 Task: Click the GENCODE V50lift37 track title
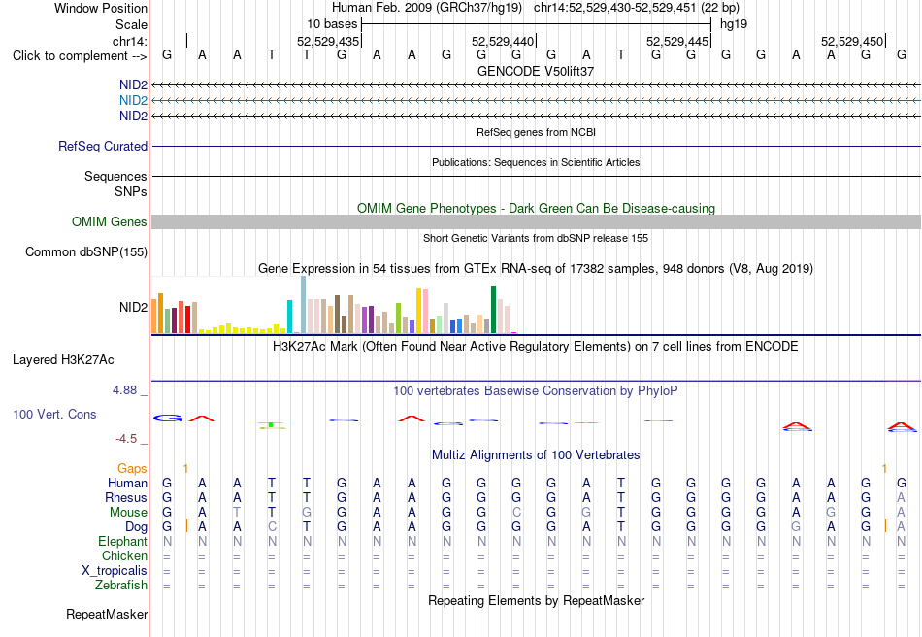[x=536, y=71]
